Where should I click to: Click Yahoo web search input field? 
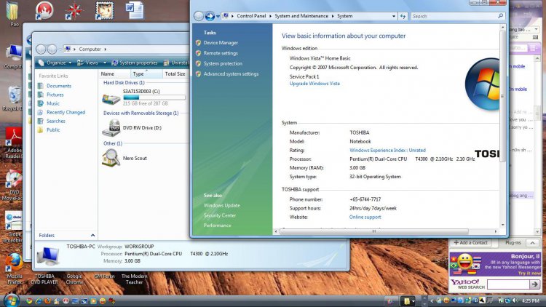[x=508, y=284]
